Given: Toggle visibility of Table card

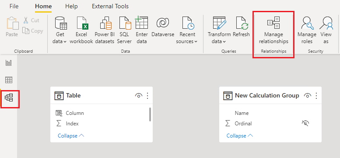Looking at the screenshot, I should pyautogui.click(x=139, y=95).
